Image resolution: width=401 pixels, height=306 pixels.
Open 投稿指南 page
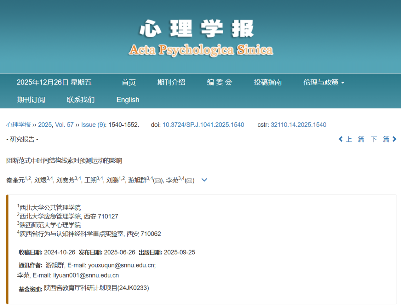pyautogui.click(x=268, y=82)
